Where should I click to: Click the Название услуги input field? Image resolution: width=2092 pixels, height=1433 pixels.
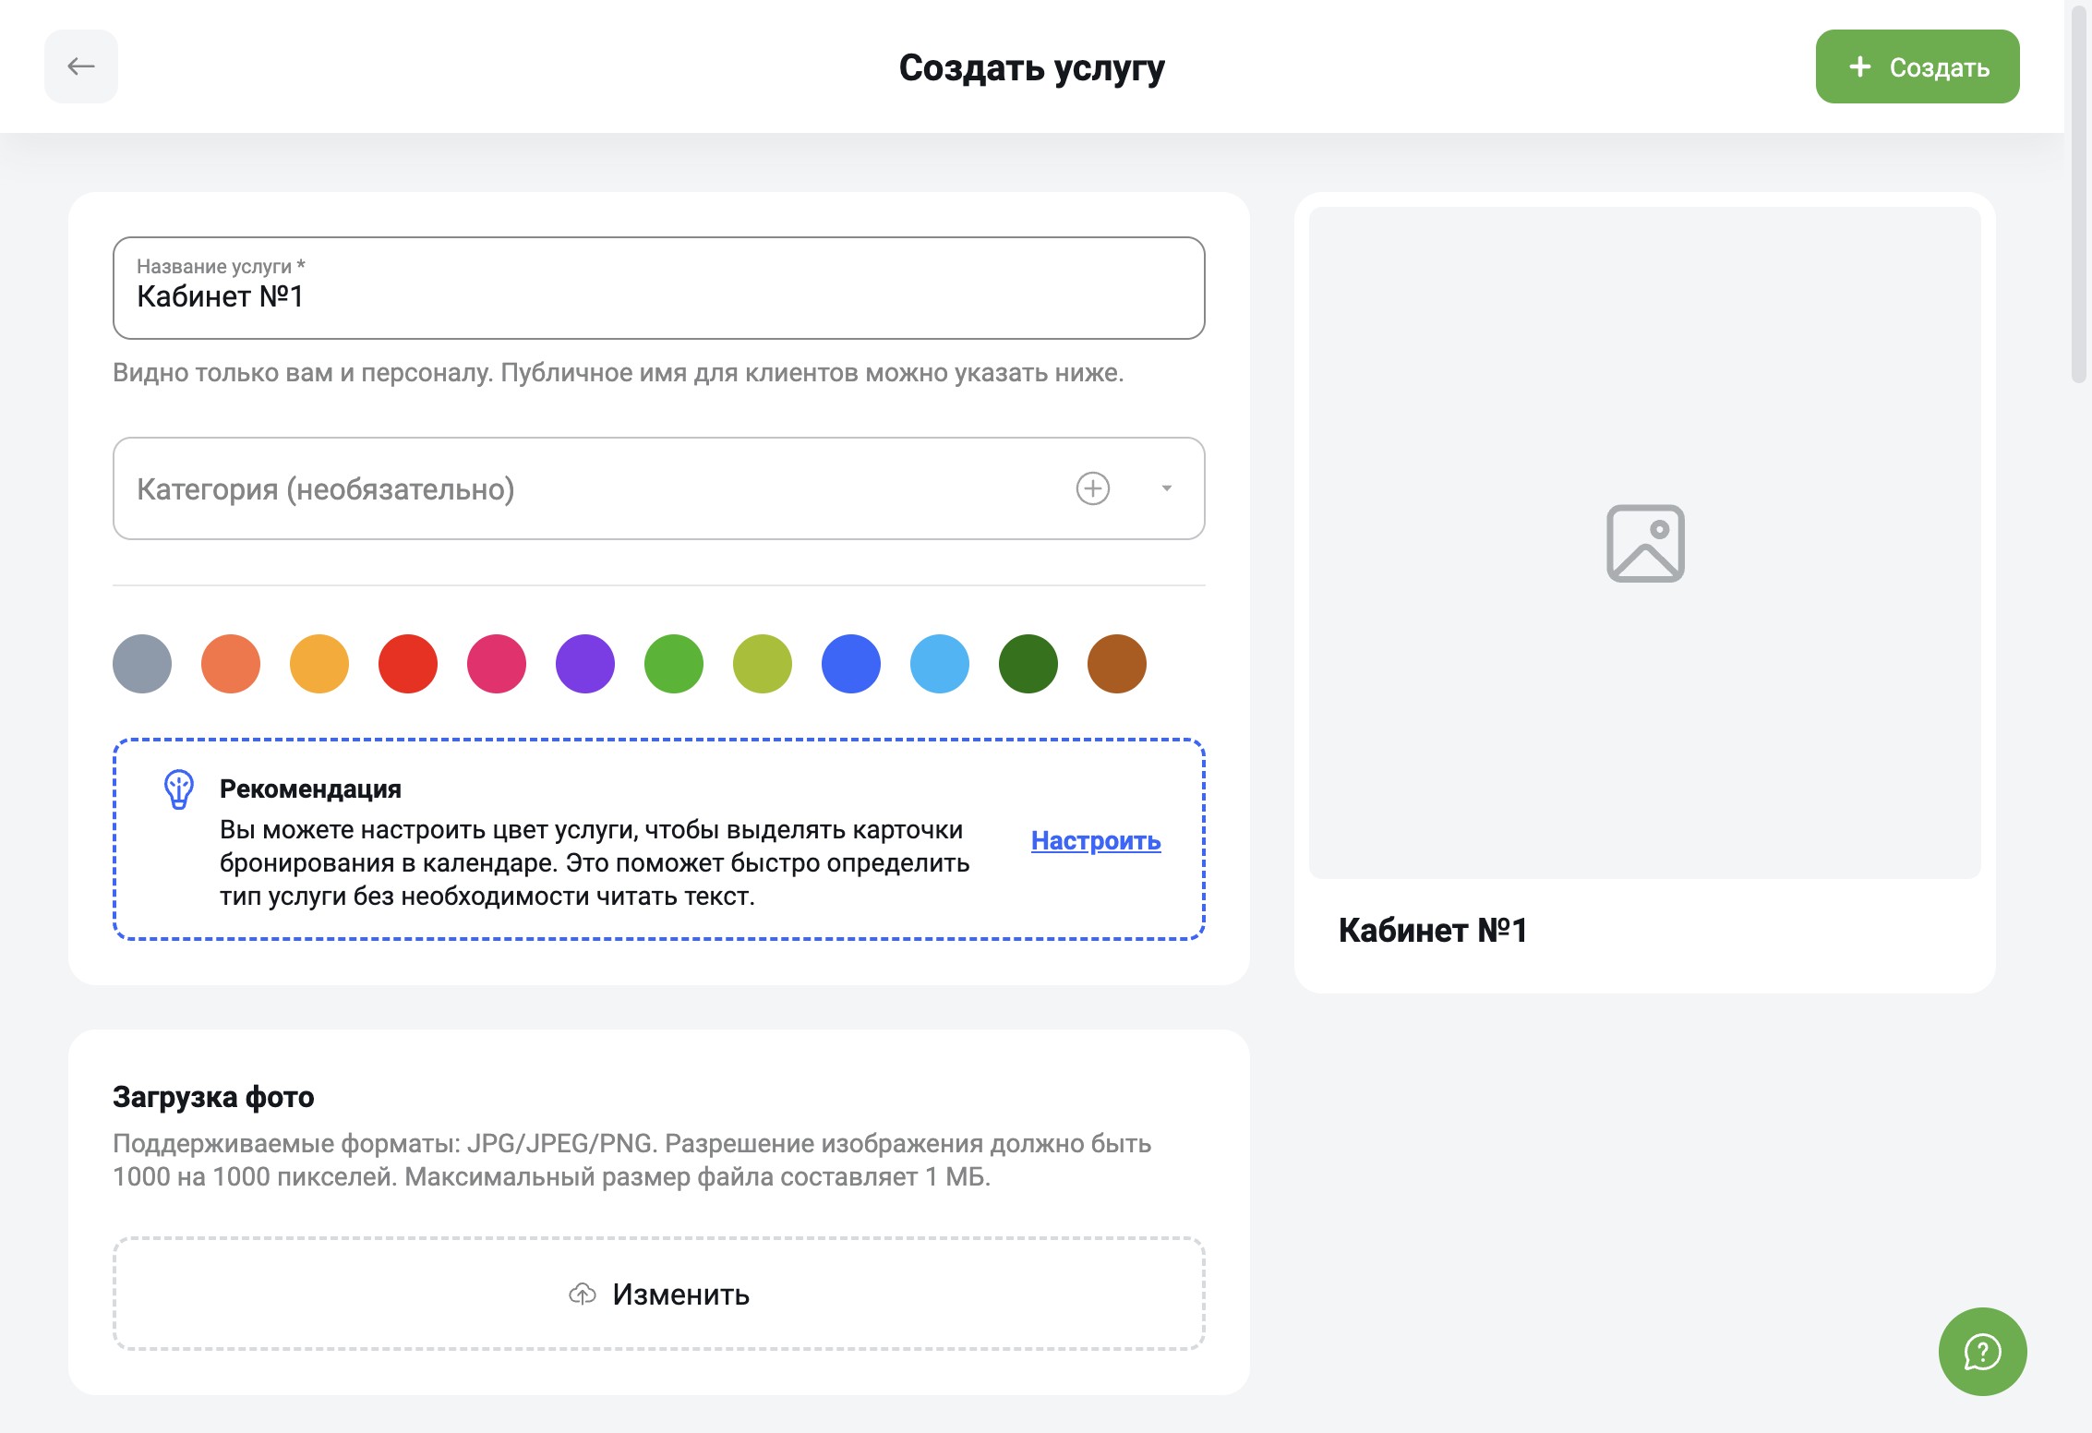click(x=659, y=296)
